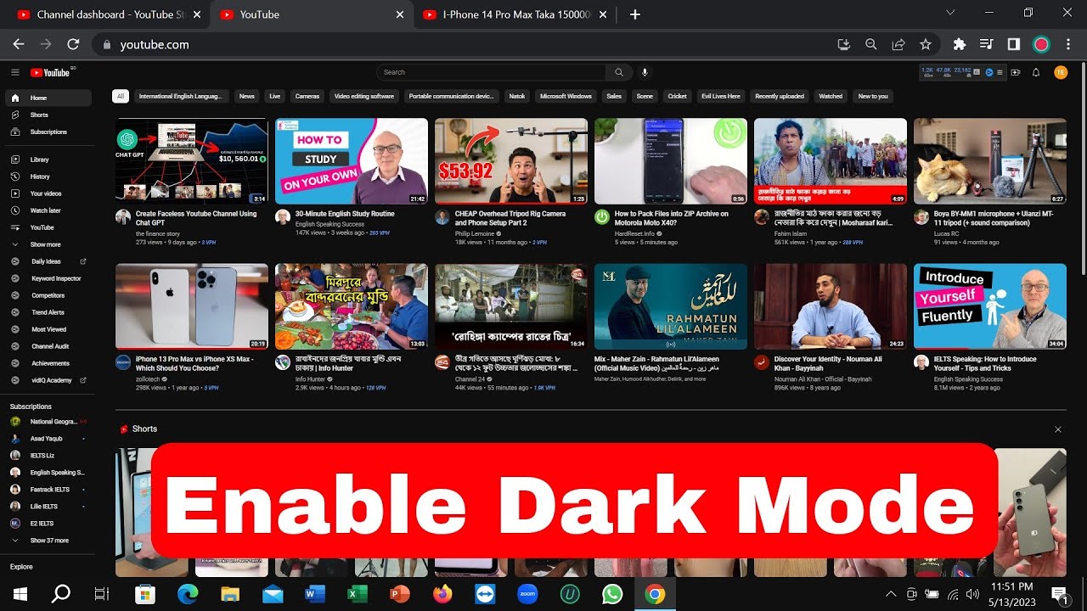
Task: Show hidden system tray icons
Action: click(891, 594)
